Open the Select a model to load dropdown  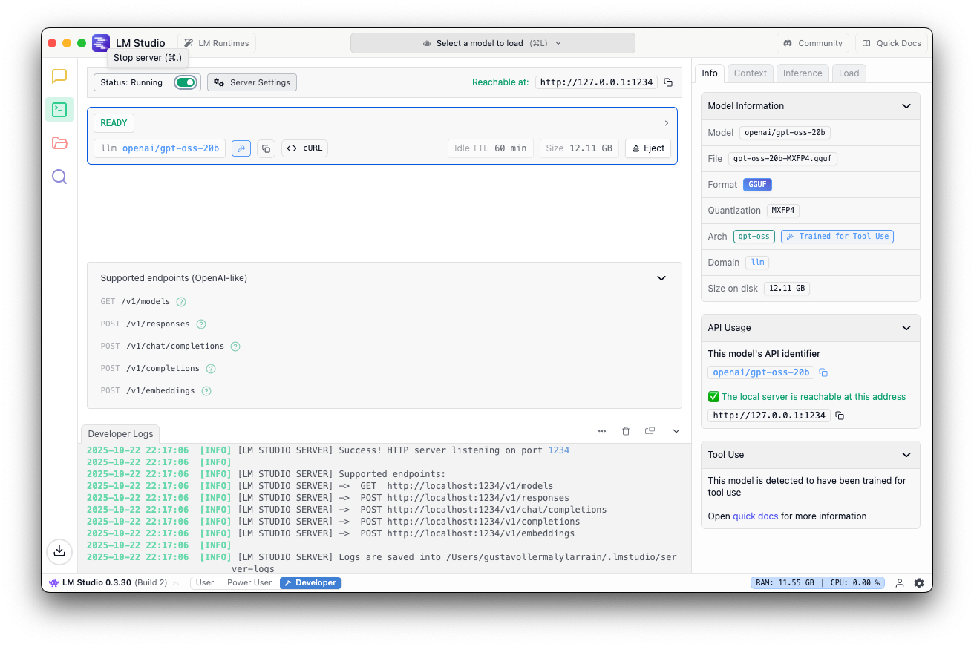[493, 43]
